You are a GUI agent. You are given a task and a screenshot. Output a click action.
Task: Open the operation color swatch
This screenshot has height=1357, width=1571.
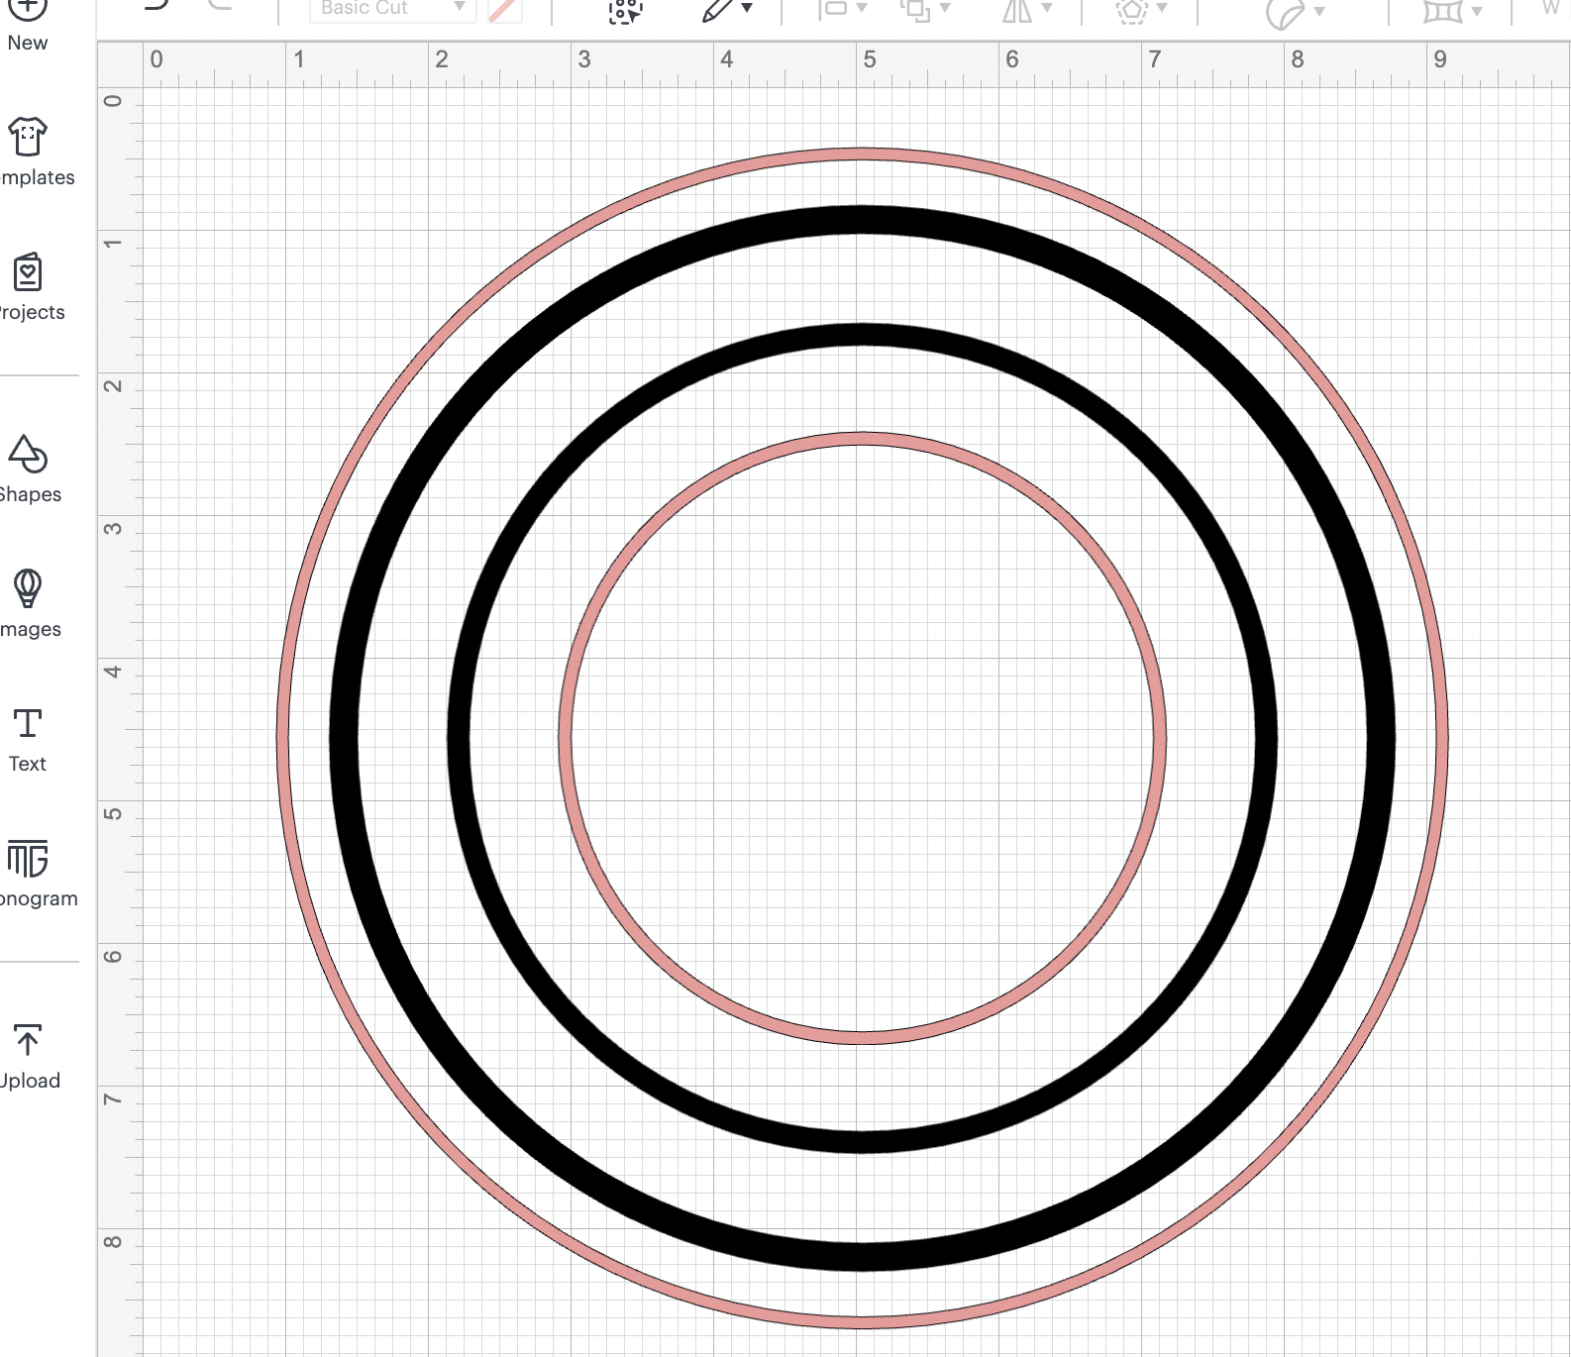tap(504, 9)
